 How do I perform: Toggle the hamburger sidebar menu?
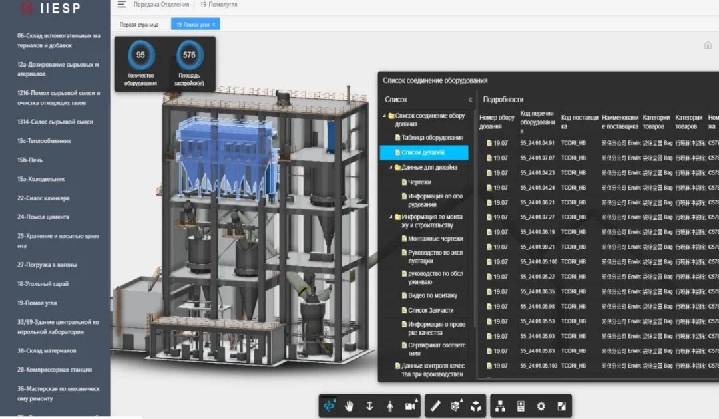pos(121,5)
